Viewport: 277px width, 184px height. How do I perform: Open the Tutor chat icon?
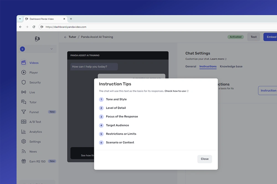[24, 102]
